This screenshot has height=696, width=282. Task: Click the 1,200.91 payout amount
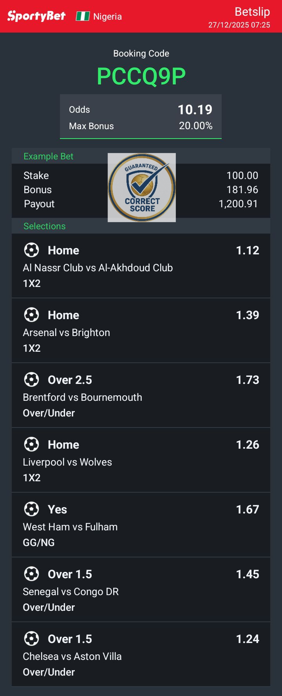(238, 204)
